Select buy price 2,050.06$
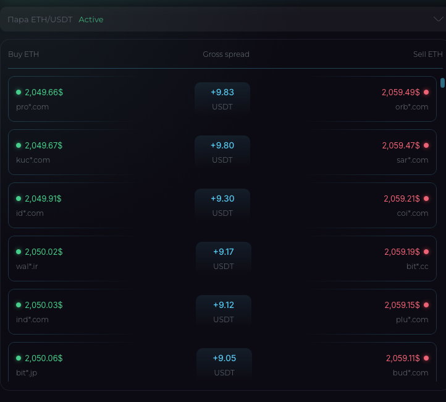This screenshot has height=402, width=446. point(43,358)
